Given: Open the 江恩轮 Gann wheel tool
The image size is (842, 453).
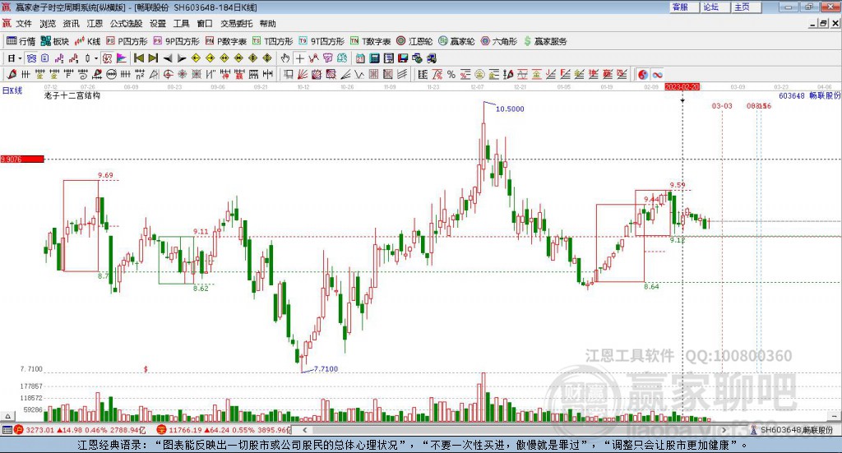Looking at the screenshot, I should (414, 41).
